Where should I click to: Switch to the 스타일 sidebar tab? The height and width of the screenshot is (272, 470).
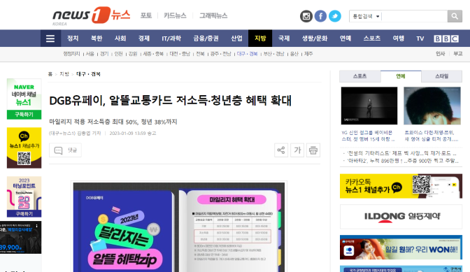442,76
